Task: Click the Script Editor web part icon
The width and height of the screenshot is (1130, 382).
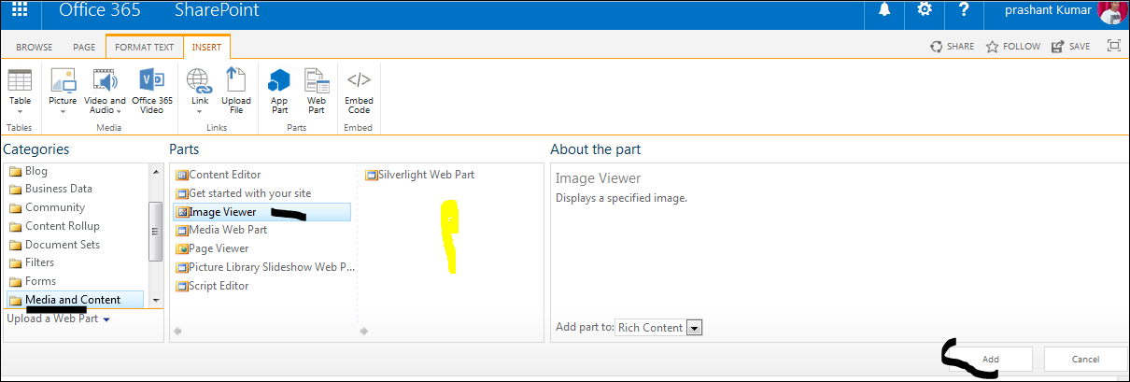Action: pos(182,286)
